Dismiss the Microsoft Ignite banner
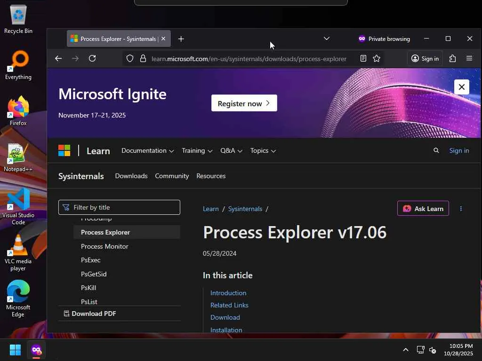This screenshot has height=361, width=482. click(x=461, y=87)
